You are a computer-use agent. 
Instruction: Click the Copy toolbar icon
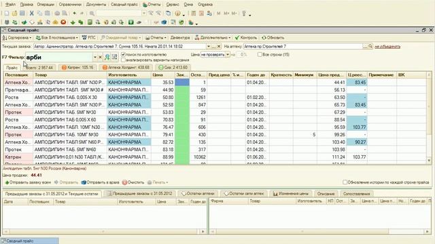coord(39,14)
